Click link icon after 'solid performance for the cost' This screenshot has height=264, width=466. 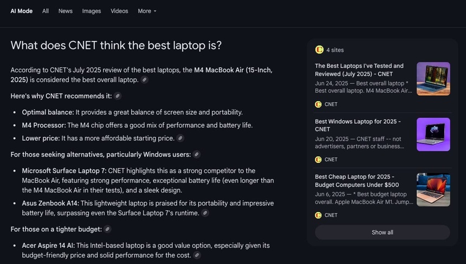point(197,255)
